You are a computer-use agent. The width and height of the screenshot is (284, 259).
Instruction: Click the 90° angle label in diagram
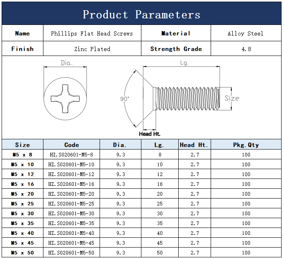[125, 99]
